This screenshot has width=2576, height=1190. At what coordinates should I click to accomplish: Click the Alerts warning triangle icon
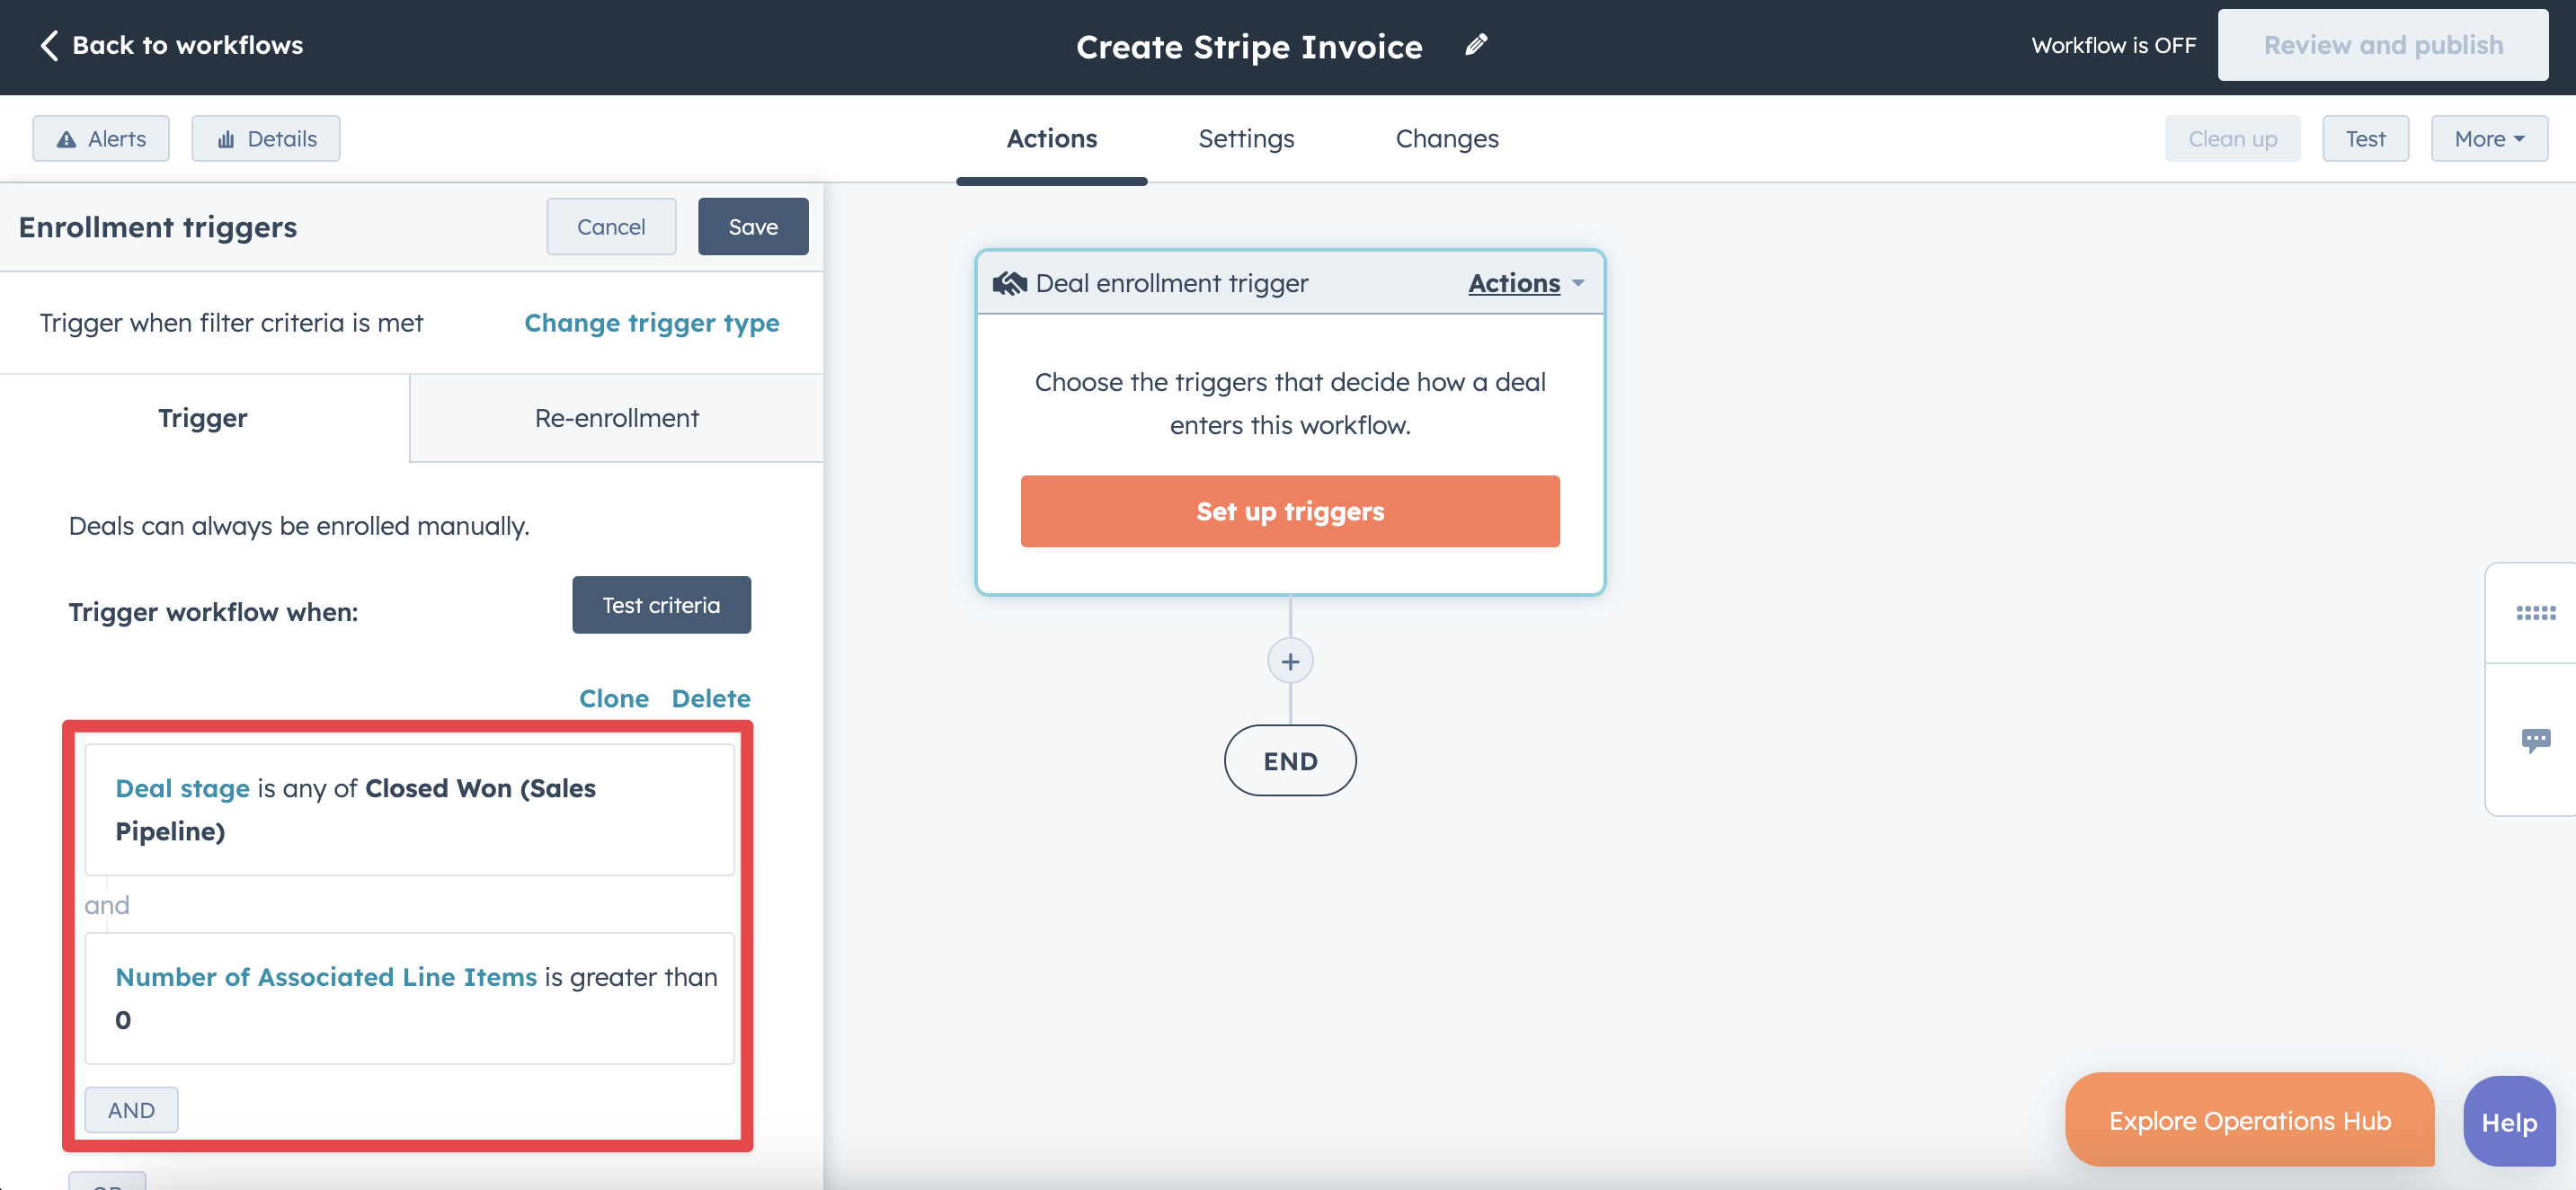67,139
